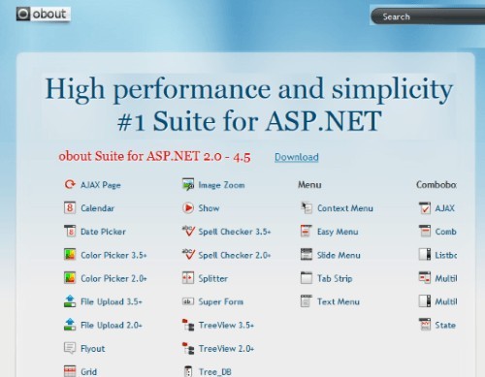
Task: Open the State link
Action: pos(445,325)
